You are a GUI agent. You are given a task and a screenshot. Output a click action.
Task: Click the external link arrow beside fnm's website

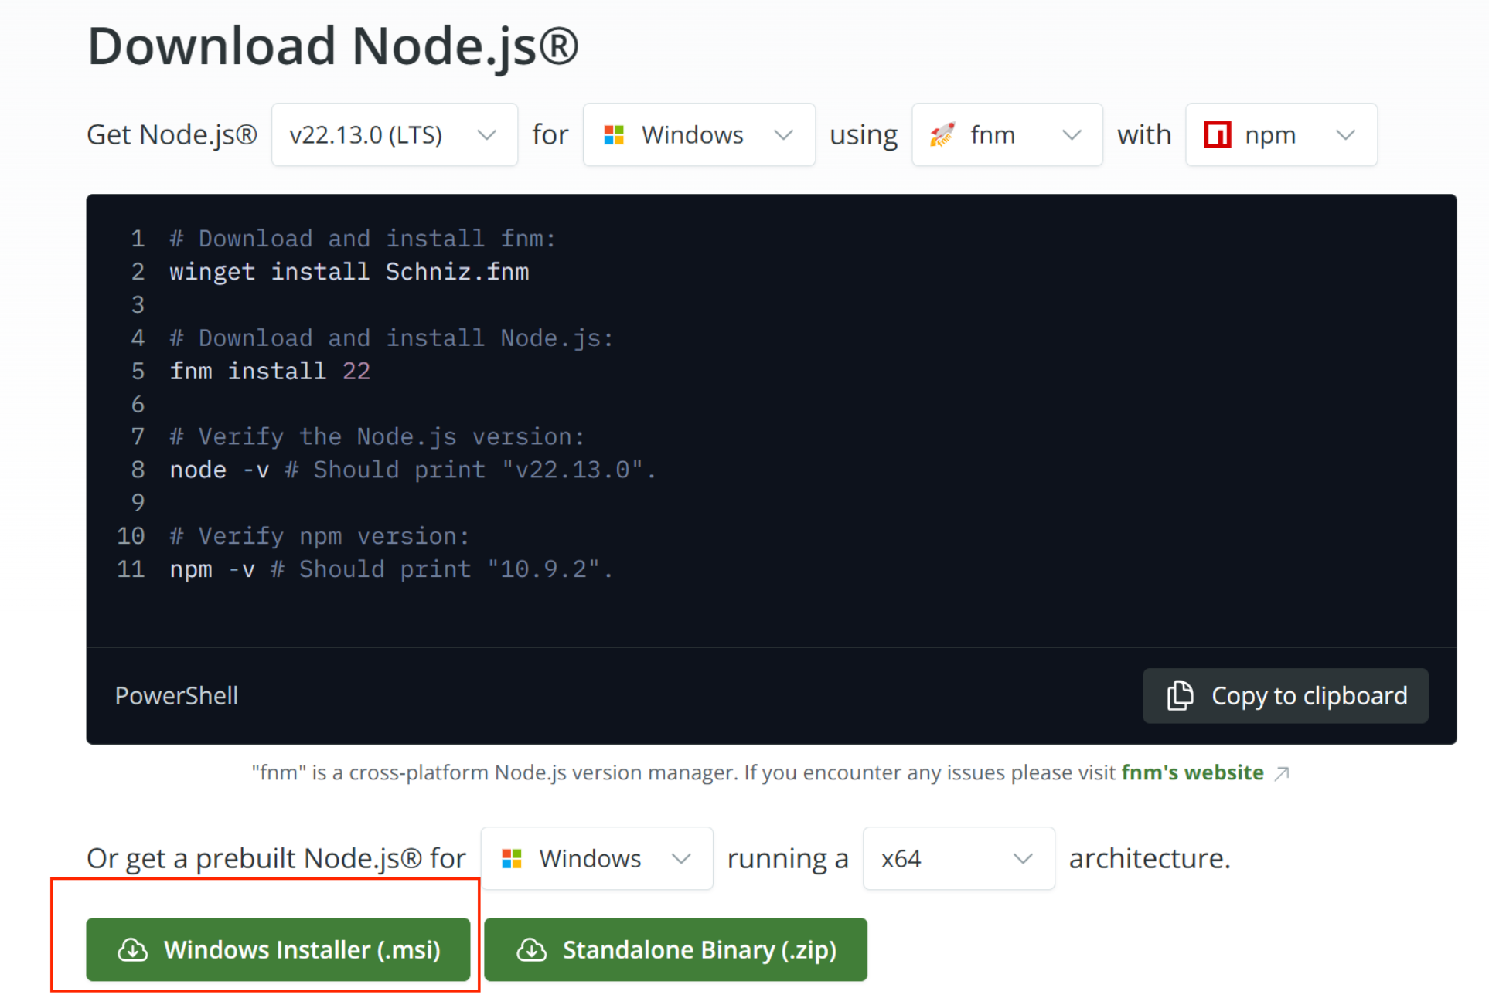(1282, 773)
